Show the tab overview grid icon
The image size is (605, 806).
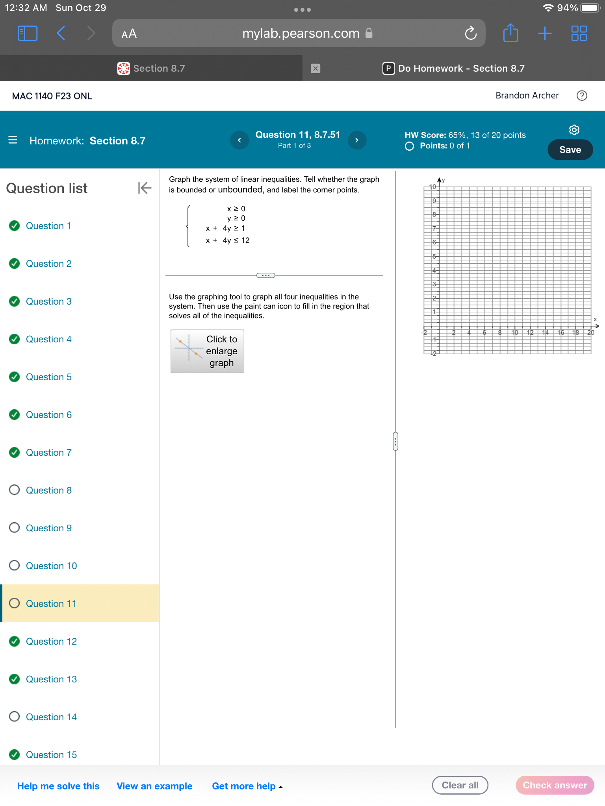click(x=579, y=33)
